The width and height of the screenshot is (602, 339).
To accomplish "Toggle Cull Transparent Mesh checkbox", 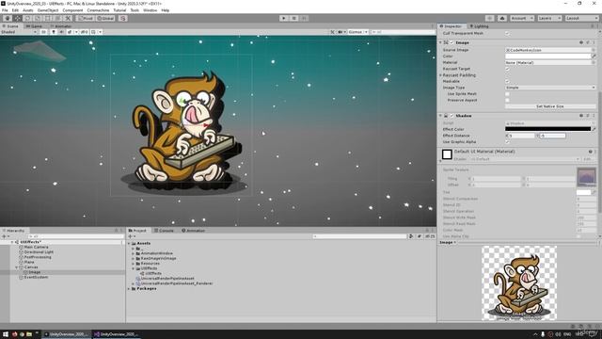I will coord(507,34).
